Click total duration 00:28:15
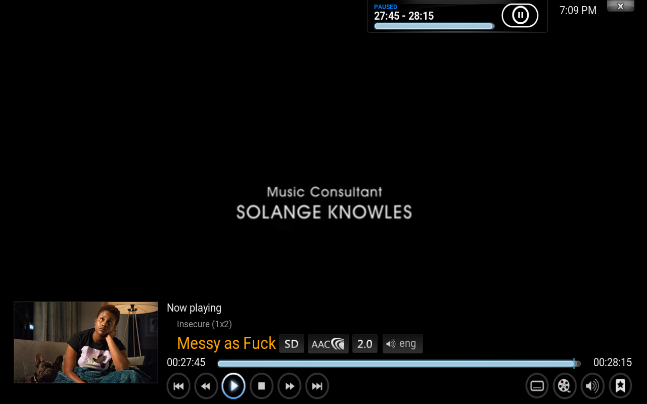The width and height of the screenshot is (647, 404). click(613, 363)
